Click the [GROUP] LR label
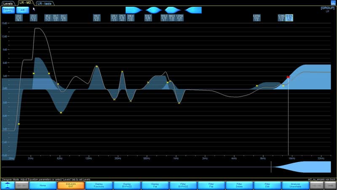 (327, 9)
